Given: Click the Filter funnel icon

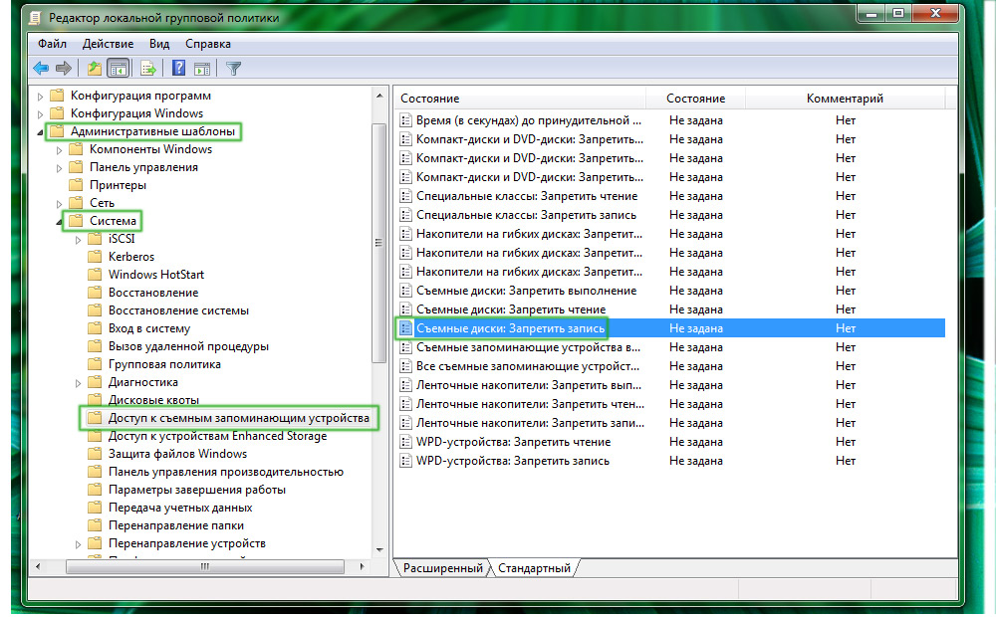Looking at the screenshot, I should tap(234, 69).
